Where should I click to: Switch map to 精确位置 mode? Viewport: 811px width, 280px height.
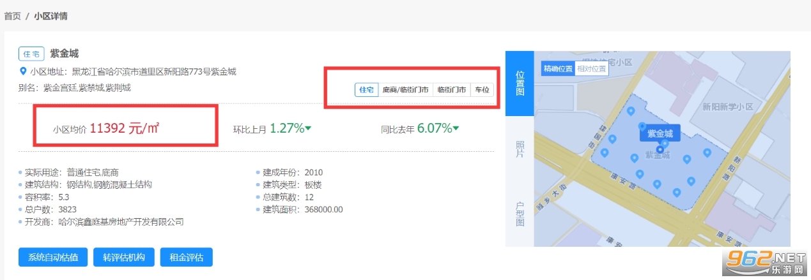point(558,69)
